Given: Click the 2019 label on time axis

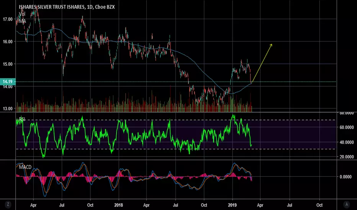Looking at the screenshot, I should click(x=232, y=205).
